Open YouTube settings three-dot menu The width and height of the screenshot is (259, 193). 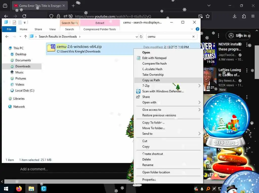(218, 36)
